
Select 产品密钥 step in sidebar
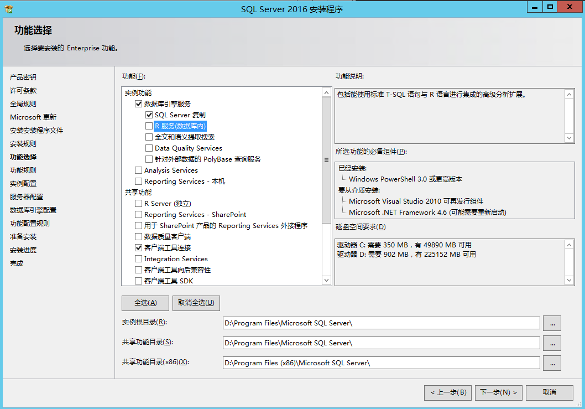pos(23,77)
